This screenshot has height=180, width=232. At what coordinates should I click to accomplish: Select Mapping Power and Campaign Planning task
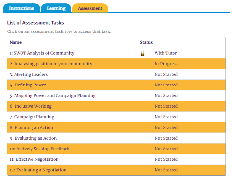click(x=52, y=95)
